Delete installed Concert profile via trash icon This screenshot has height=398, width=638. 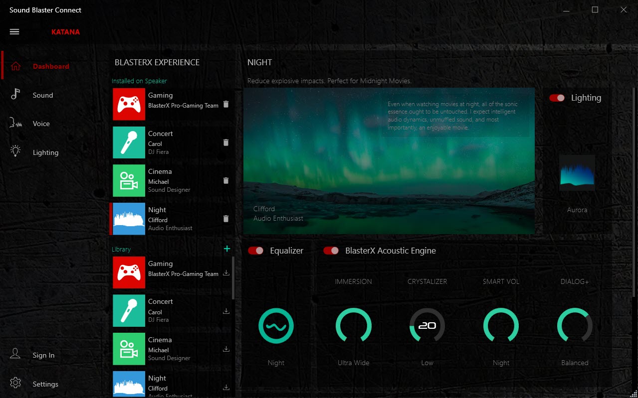(226, 142)
